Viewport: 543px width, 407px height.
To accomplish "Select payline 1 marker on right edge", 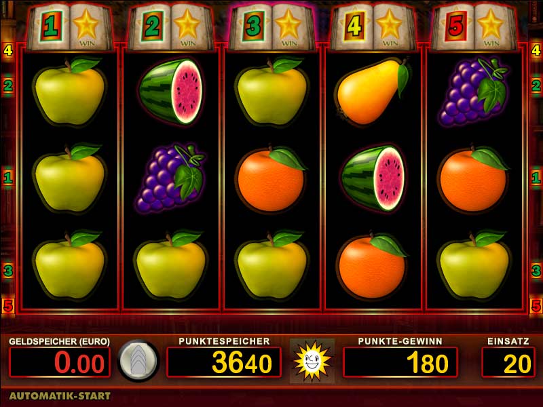I will pos(536,178).
